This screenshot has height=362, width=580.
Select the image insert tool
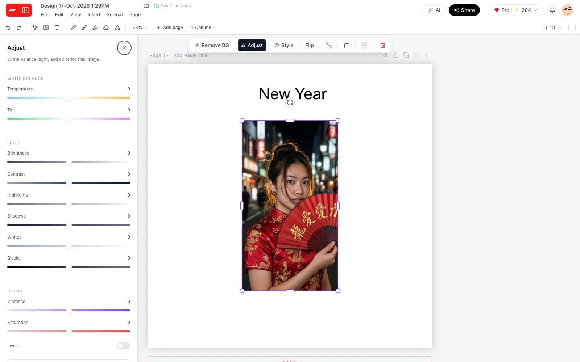tap(46, 28)
